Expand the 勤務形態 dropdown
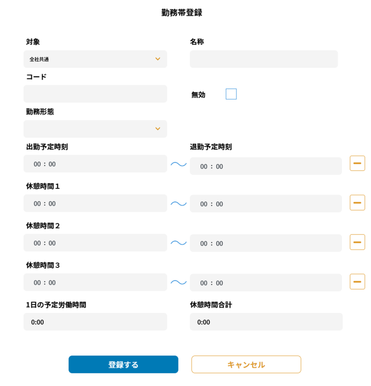This screenshot has width=371, height=386. coord(95,129)
